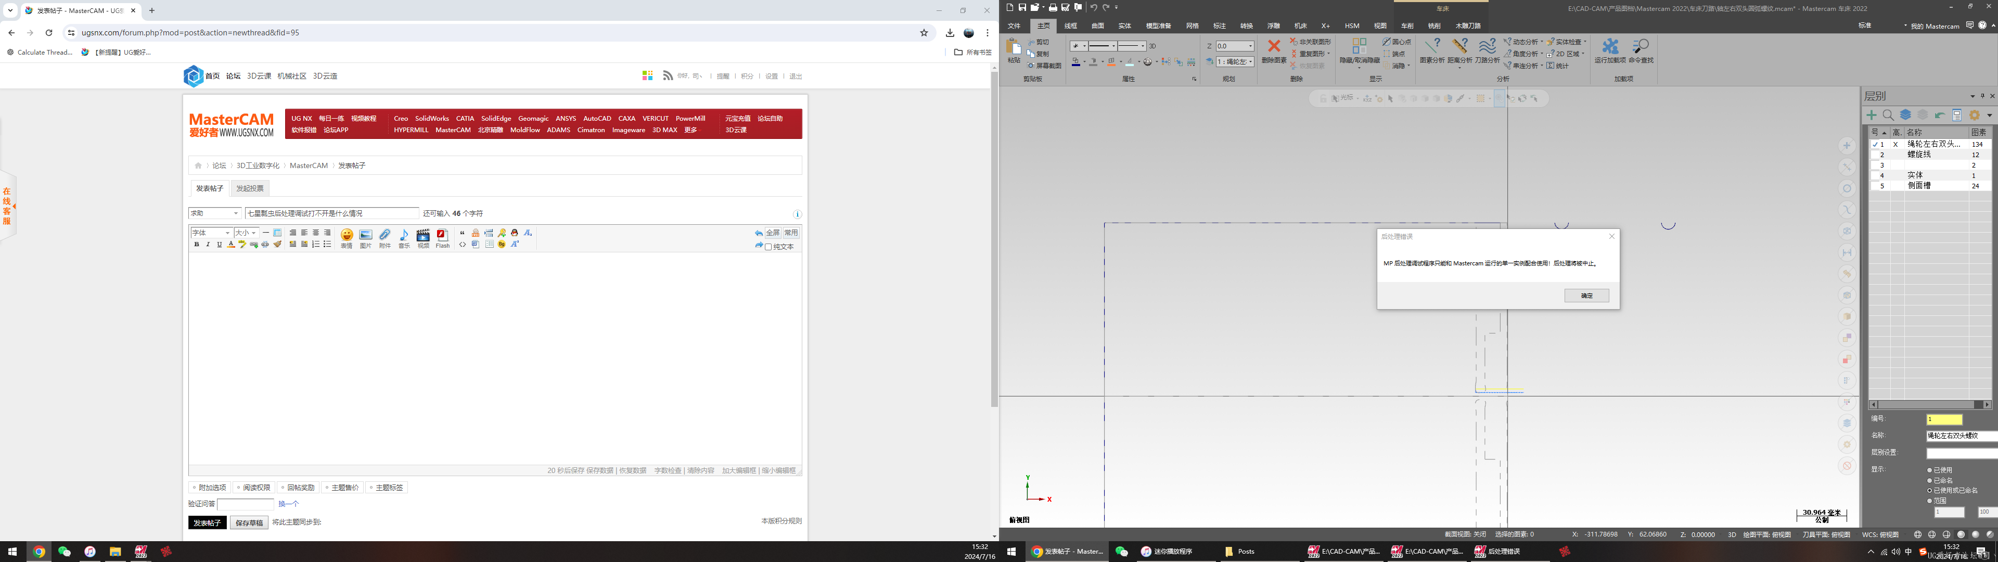Open 大小 font size dropdown

[246, 233]
